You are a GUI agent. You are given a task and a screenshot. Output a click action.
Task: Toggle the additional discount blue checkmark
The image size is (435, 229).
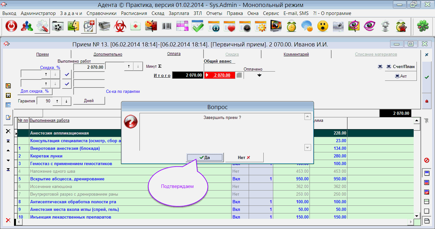tap(67, 84)
